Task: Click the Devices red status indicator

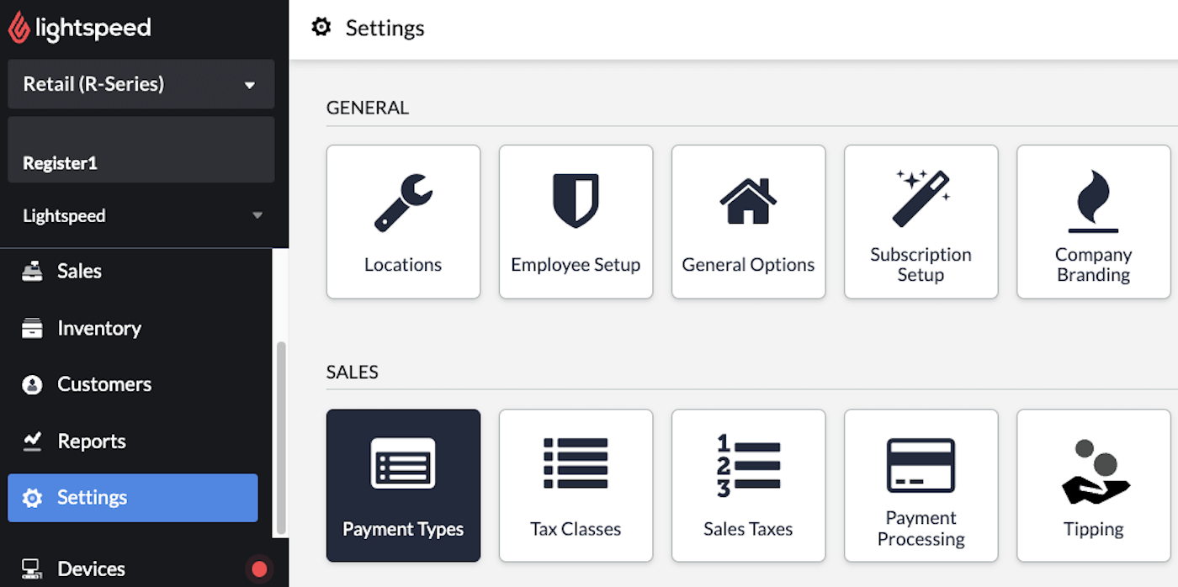Action: 259,569
